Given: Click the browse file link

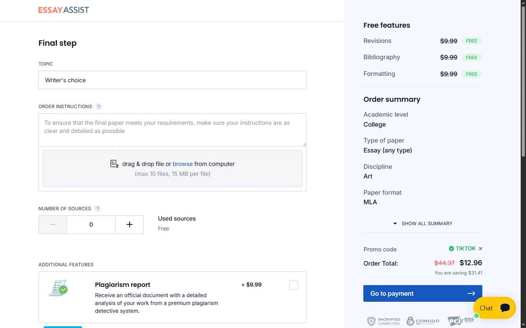Looking at the screenshot, I should point(183,164).
